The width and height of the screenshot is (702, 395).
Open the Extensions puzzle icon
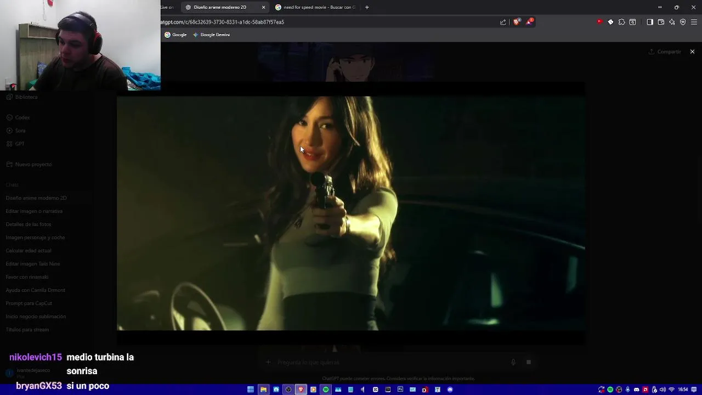[621, 22]
